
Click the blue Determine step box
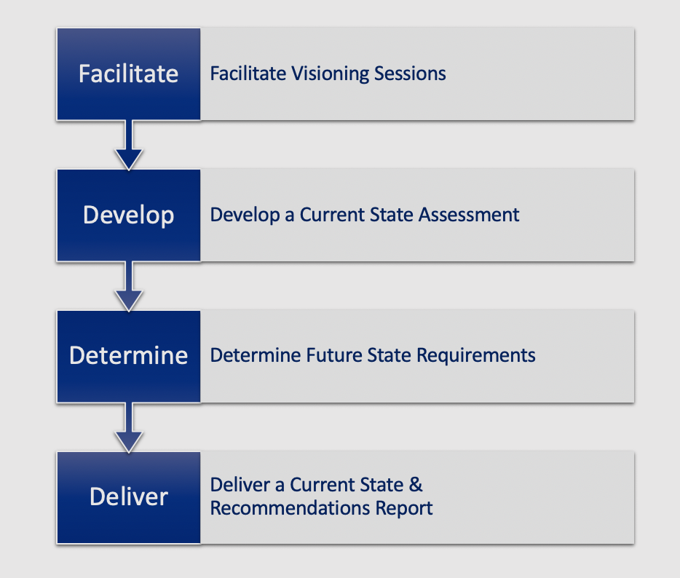(128, 357)
